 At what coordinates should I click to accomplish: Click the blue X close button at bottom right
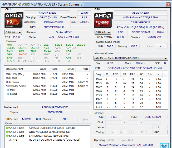click(164, 145)
